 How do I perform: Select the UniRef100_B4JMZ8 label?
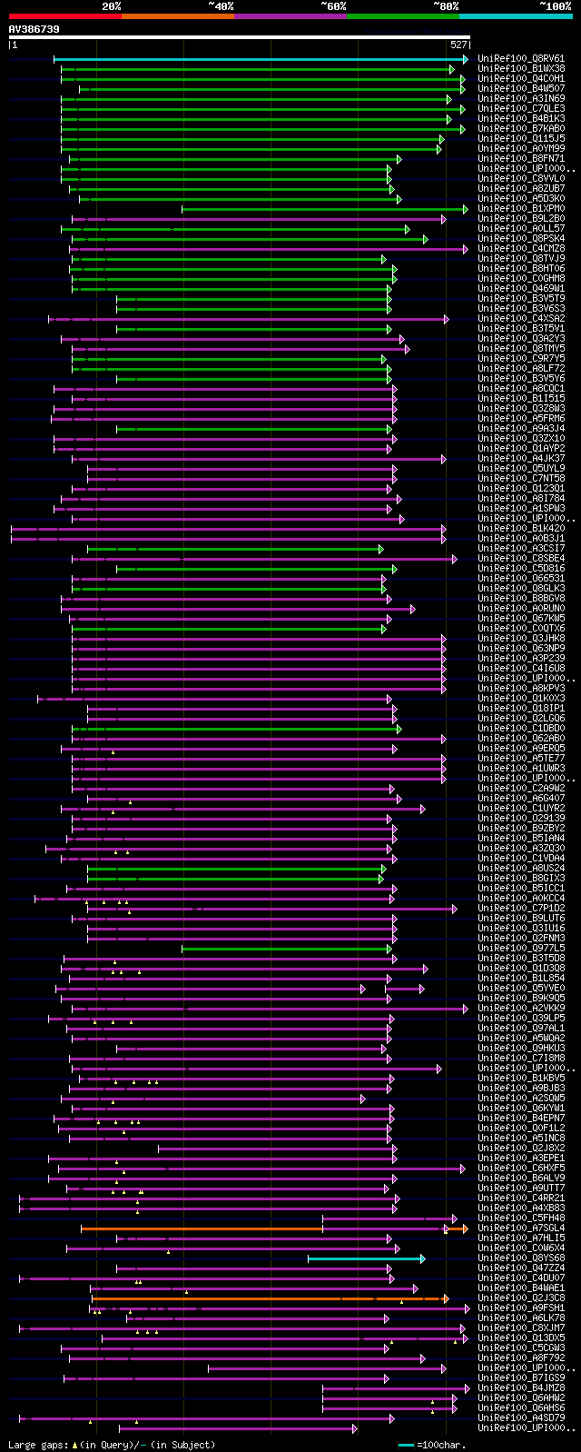click(521, 1388)
